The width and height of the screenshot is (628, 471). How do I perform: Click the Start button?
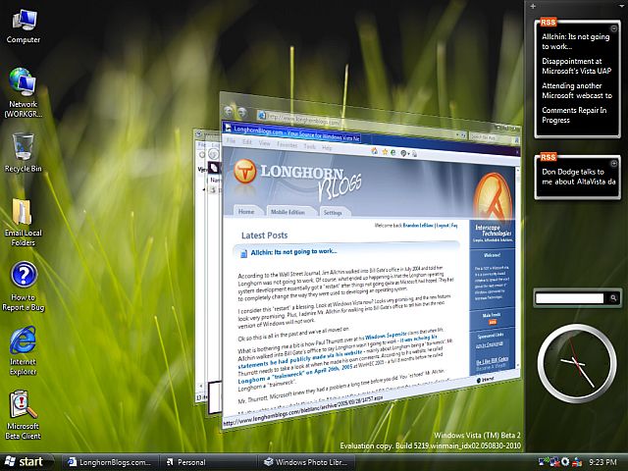point(25,461)
